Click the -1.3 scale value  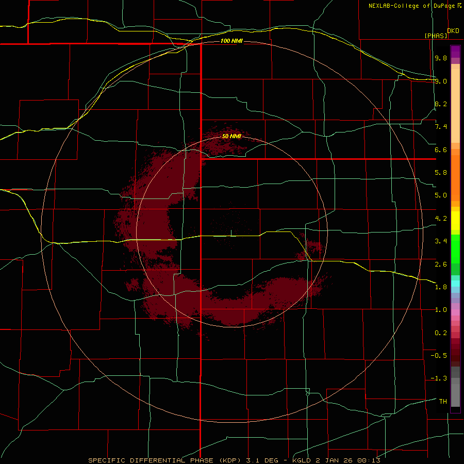[x=439, y=378]
